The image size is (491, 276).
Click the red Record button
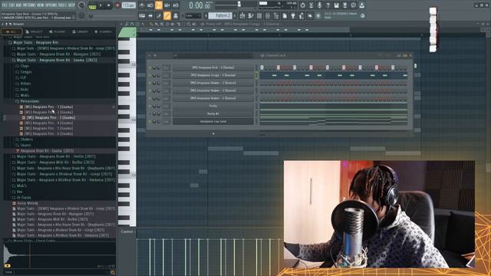[117, 5]
